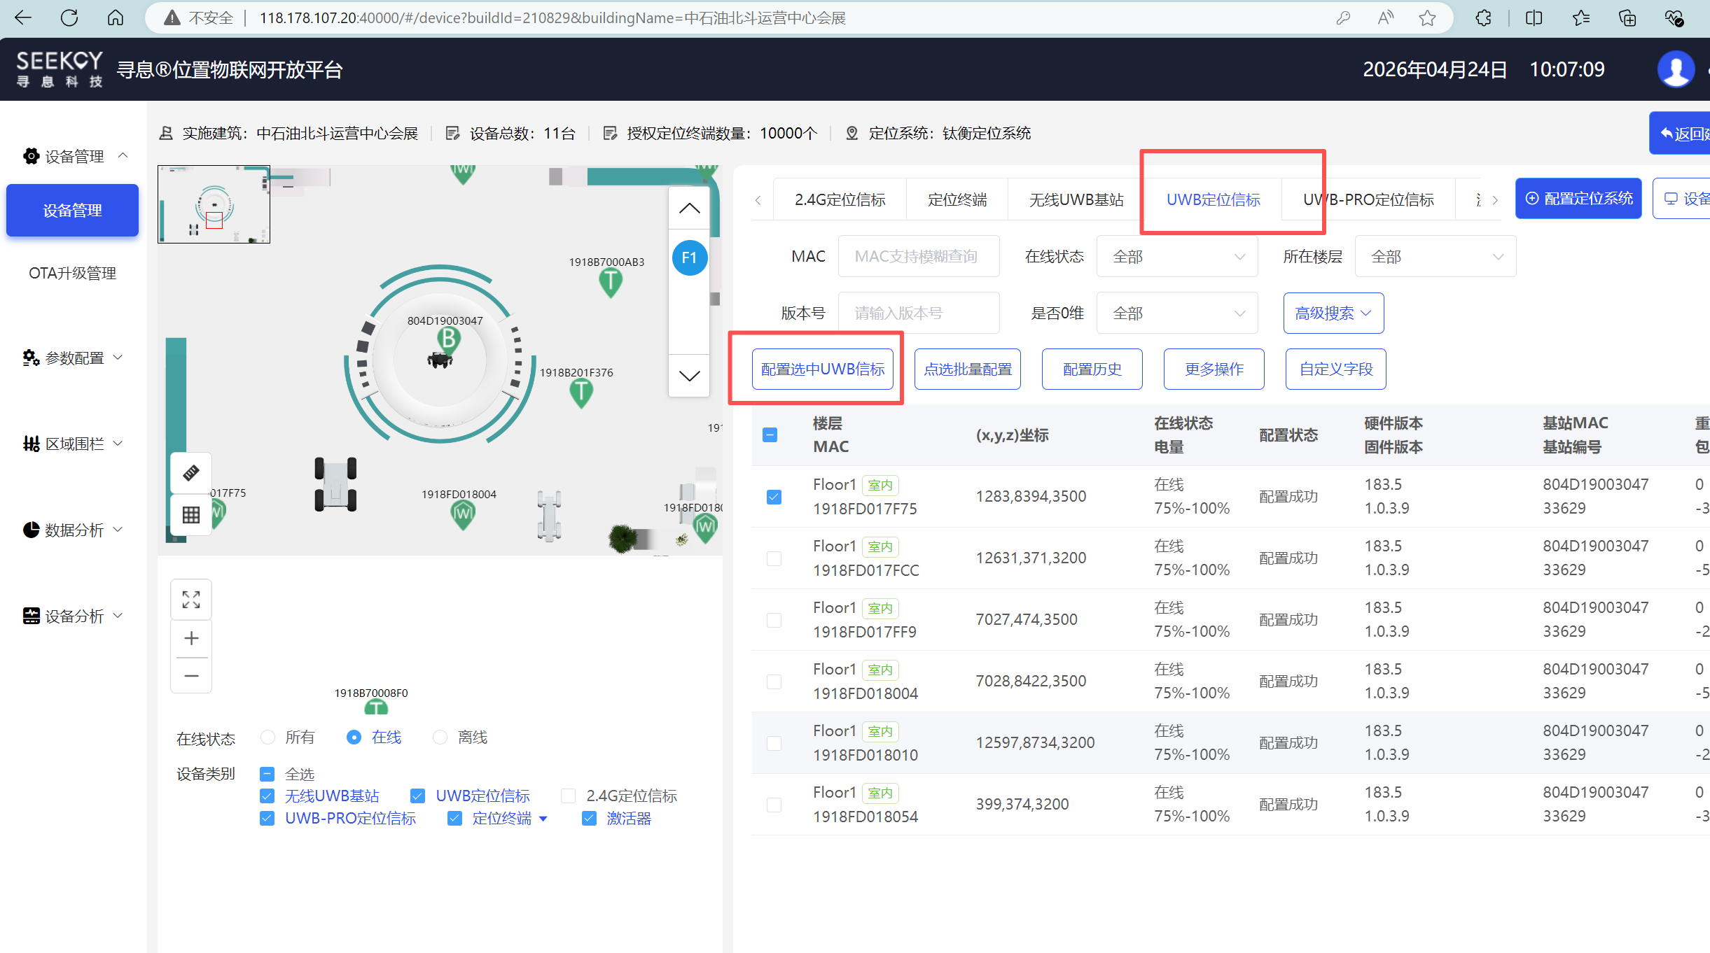Screen dimensions: 1710x953
Task: Click terminal marker 1918B7000AB3 on map
Action: pyautogui.click(x=611, y=283)
